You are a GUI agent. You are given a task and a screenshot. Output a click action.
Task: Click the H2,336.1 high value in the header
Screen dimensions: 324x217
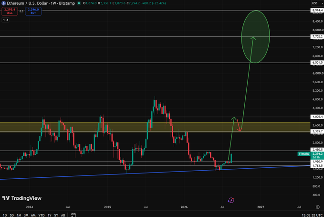105,3
